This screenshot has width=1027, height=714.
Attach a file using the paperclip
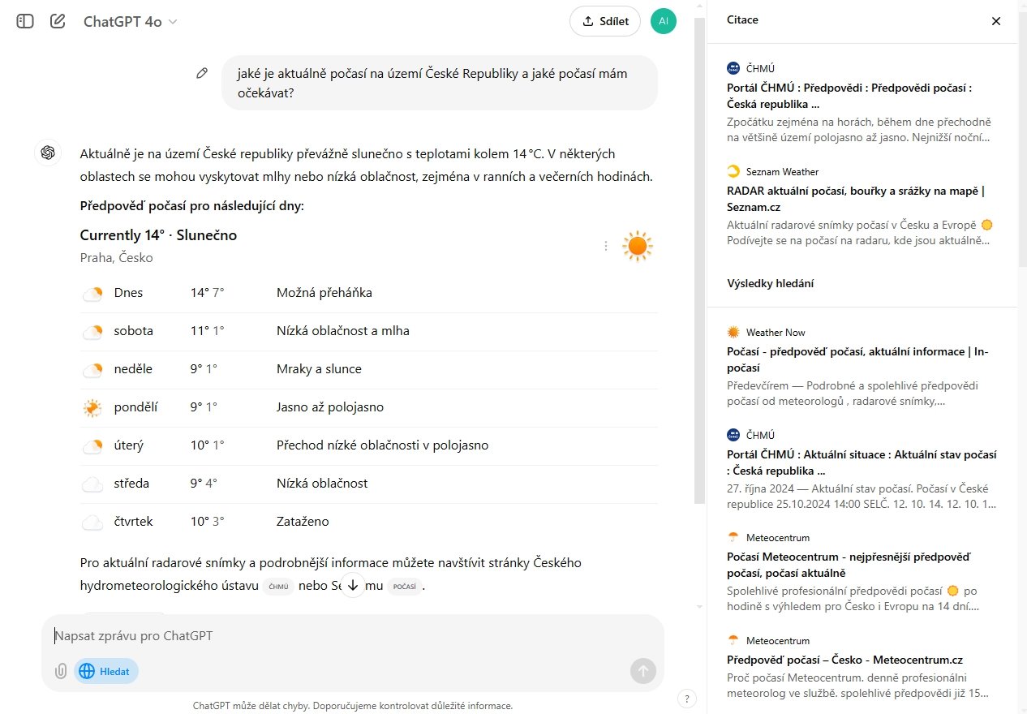click(60, 671)
